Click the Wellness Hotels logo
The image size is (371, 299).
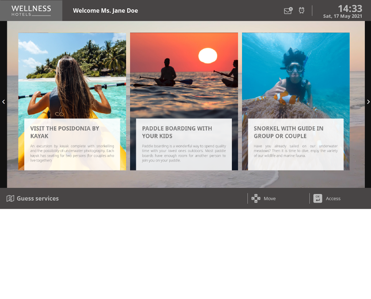(x=31, y=10)
